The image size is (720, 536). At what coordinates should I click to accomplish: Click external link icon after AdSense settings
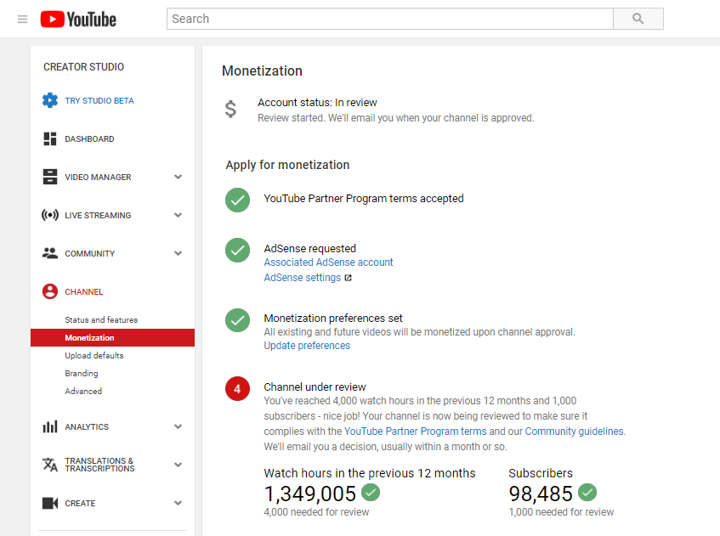point(348,278)
